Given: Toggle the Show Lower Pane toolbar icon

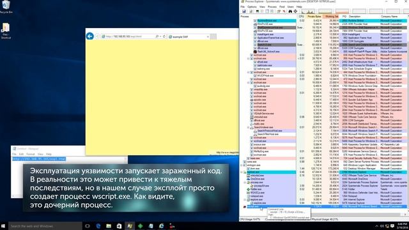Looking at the screenshot, I should click(267, 11).
